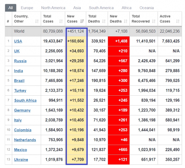Show the Asia tab
This screenshot has width=185, height=168.
pos(77,8)
